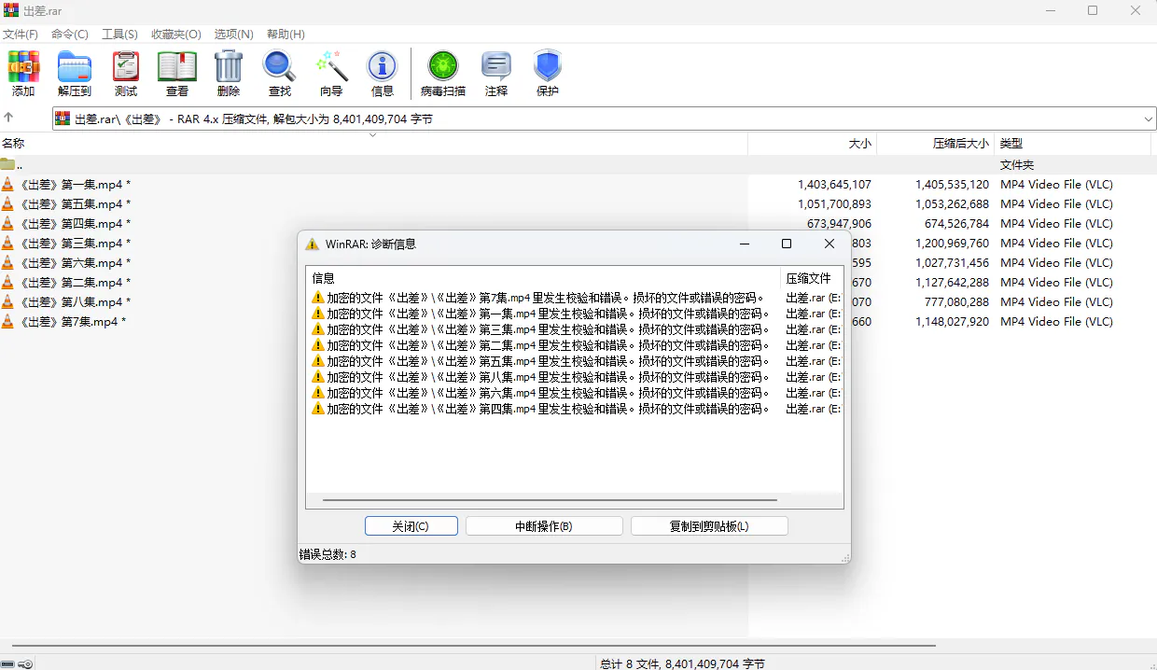This screenshot has height=670, width=1157.
Task: Launch the 向导 (Wizard) wand icon
Action: click(x=331, y=74)
